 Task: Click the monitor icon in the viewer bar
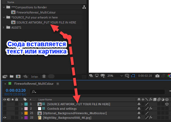pyautogui.click(x=97, y=76)
